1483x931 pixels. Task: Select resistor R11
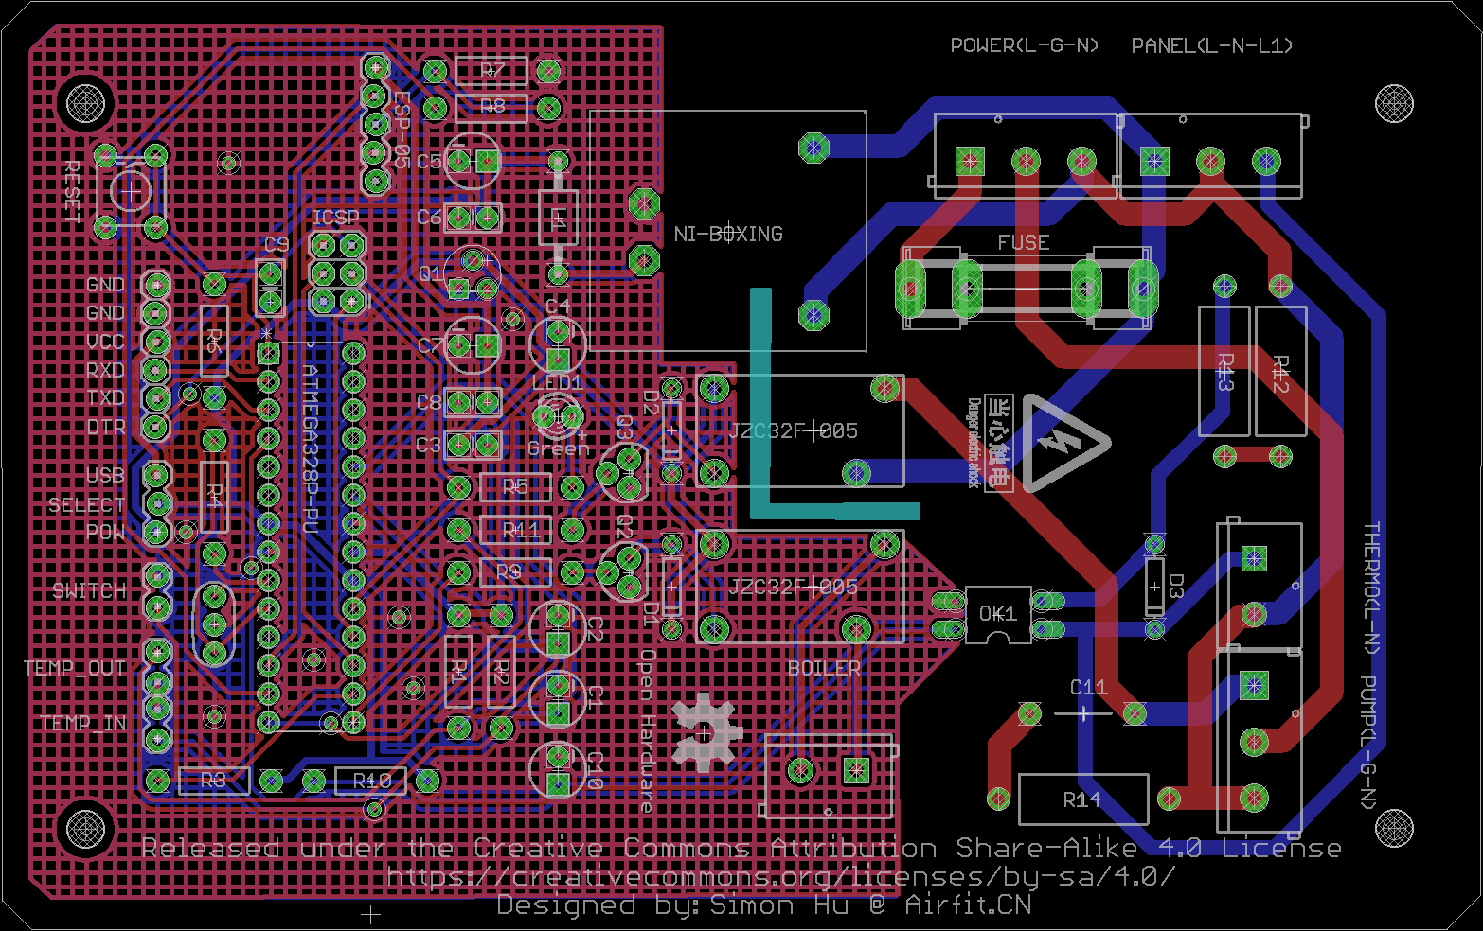pos(515,530)
